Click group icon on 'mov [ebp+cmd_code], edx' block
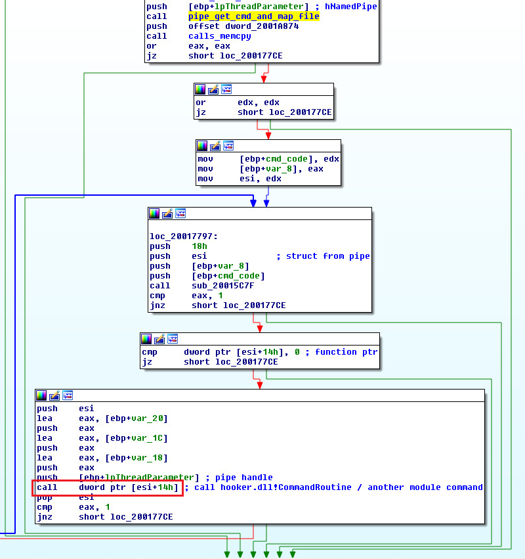The height and width of the screenshot is (559, 525). pyautogui.click(x=228, y=146)
